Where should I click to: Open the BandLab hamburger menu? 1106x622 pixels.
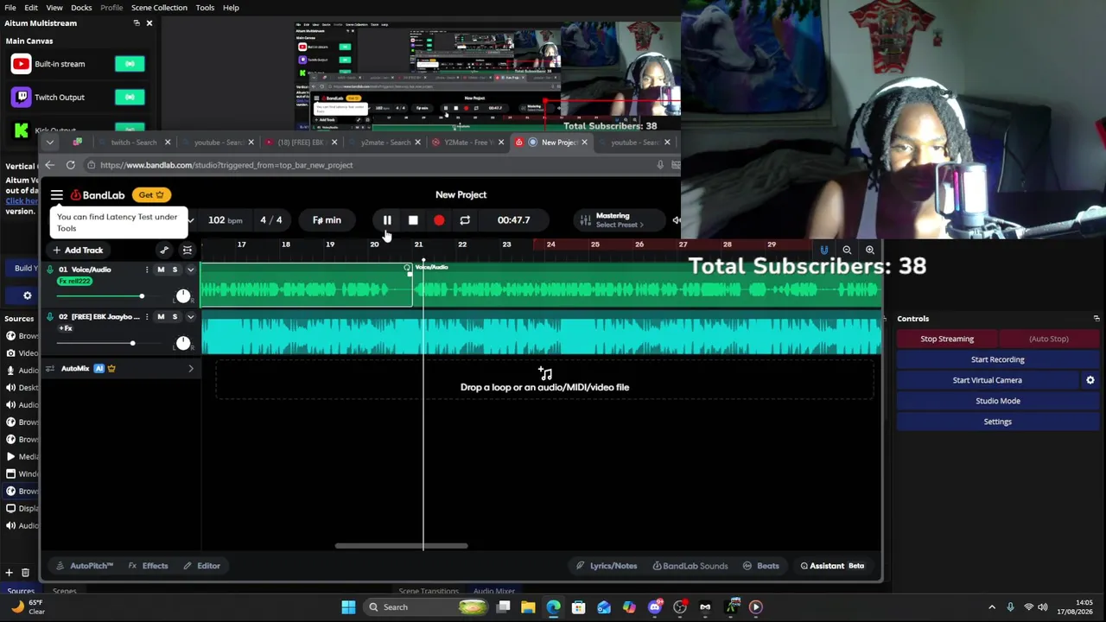(57, 195)
